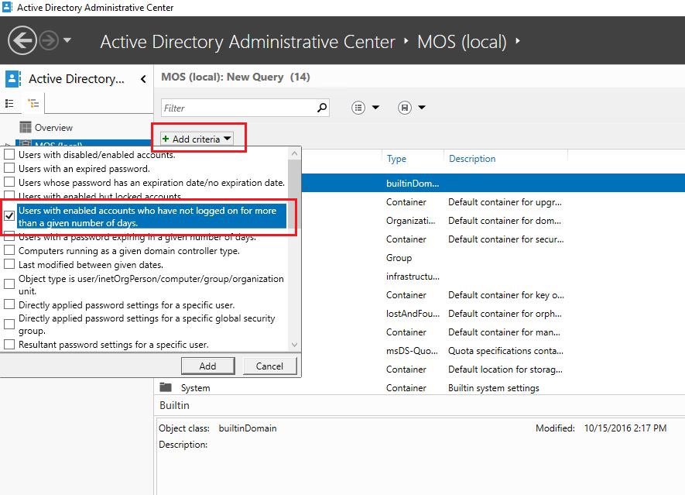Click the System folder icon
The height and width of the screenshot is (495, 685).
coord(166,387)
